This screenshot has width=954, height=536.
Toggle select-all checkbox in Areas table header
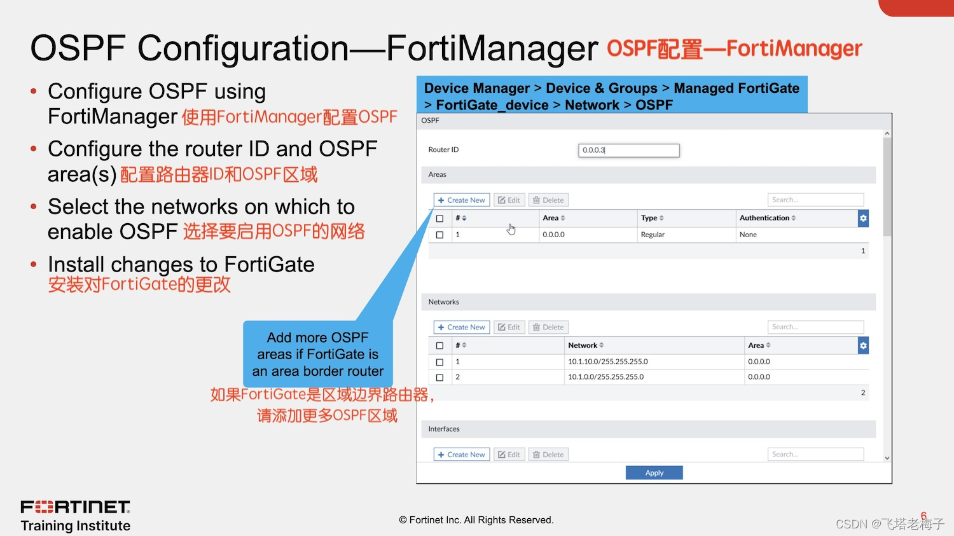(439, 218)
